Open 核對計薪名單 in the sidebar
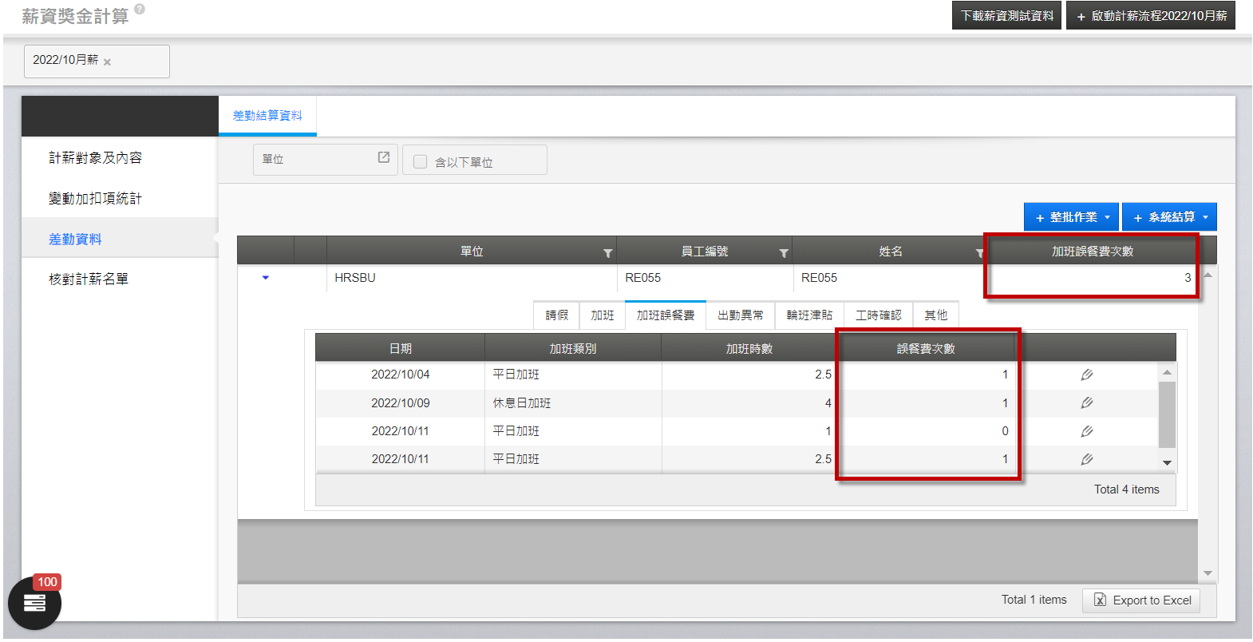This screenshot has height=642, width=1253. (x=89, y=279)
